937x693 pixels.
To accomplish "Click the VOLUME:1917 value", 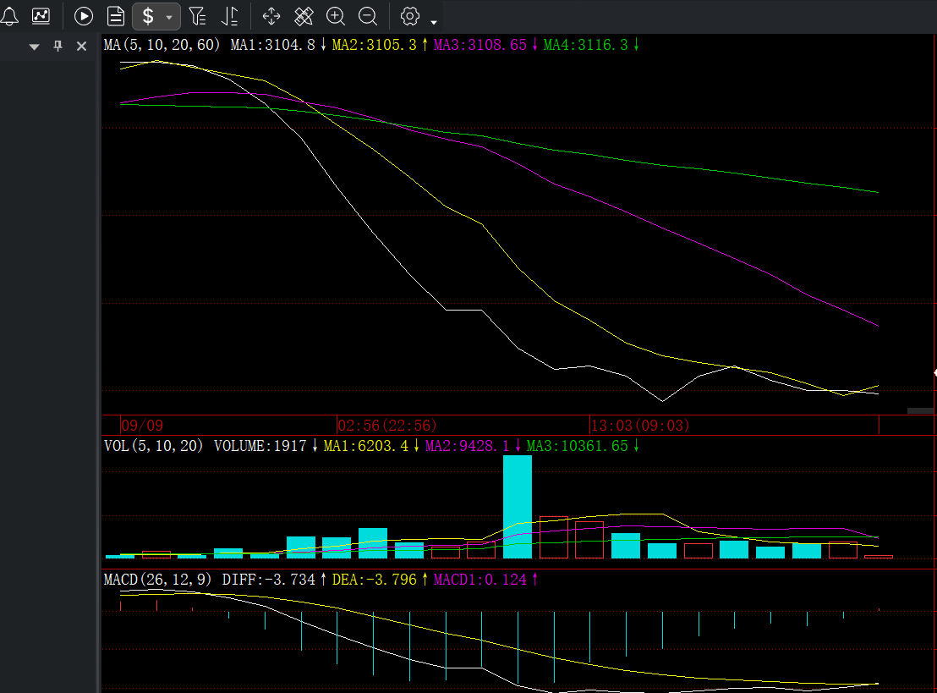I will point(260,446).
